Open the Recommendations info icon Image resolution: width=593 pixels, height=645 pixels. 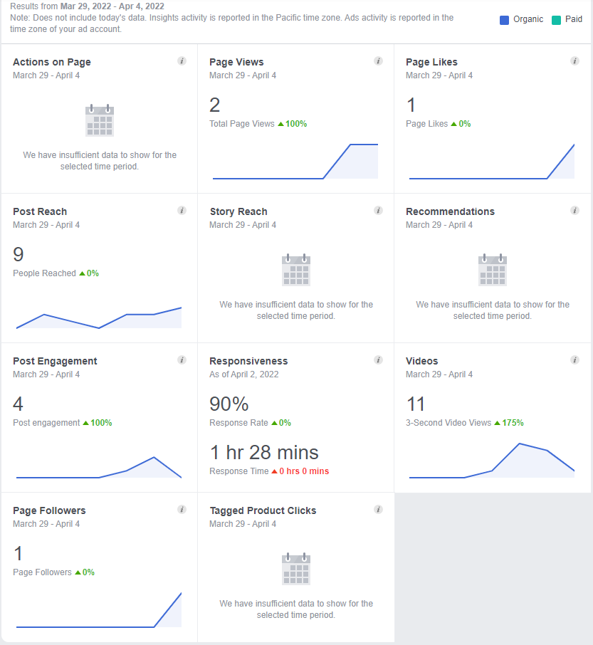(574, 211)
